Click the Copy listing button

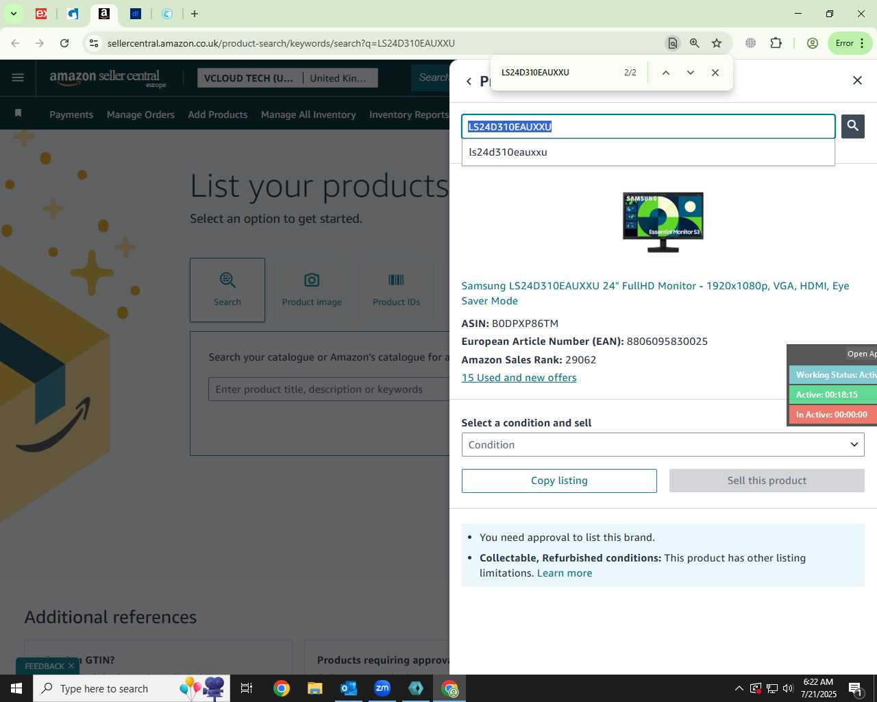pyautogui.click(x=559, y=481)
